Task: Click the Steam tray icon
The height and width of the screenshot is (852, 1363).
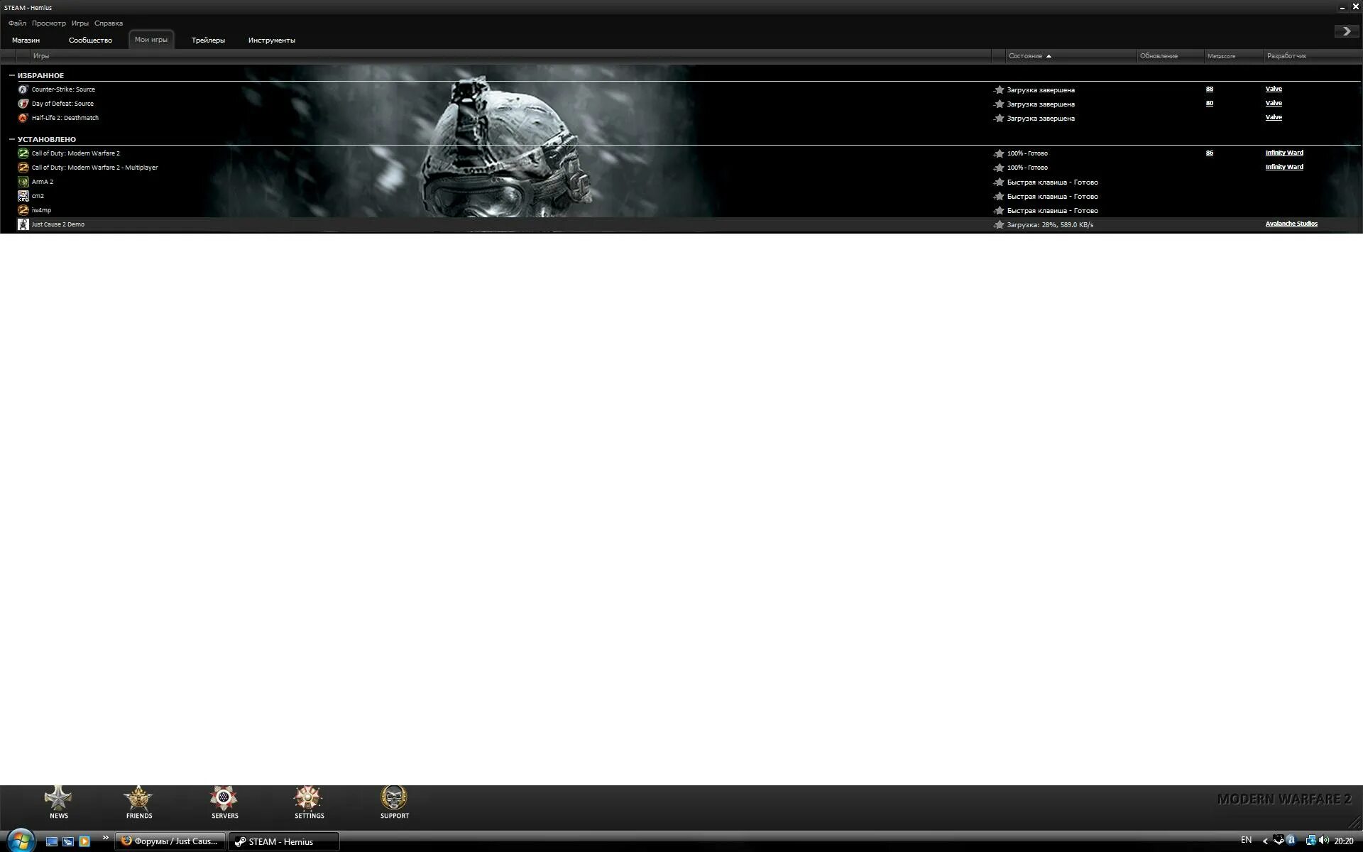Action: [1279, 841]
